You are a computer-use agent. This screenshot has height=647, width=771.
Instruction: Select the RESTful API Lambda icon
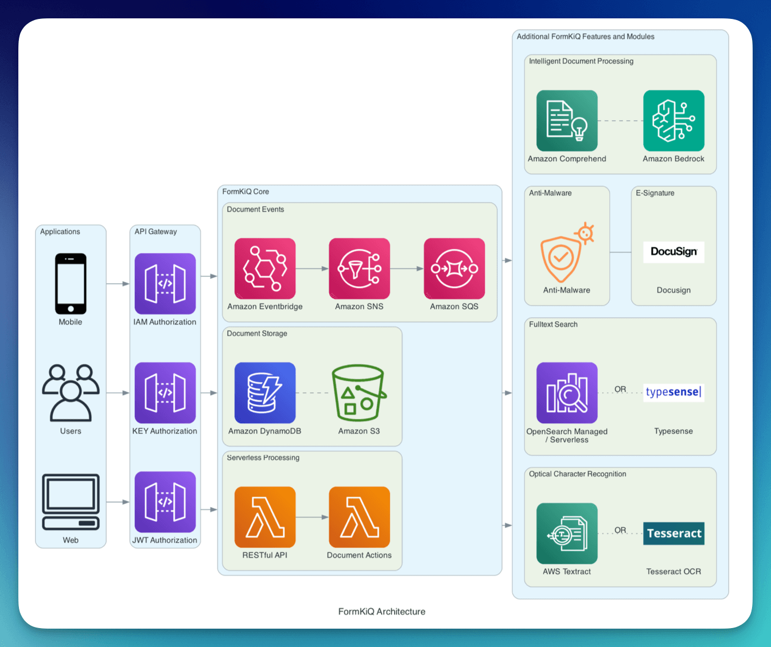click(265, 517)
